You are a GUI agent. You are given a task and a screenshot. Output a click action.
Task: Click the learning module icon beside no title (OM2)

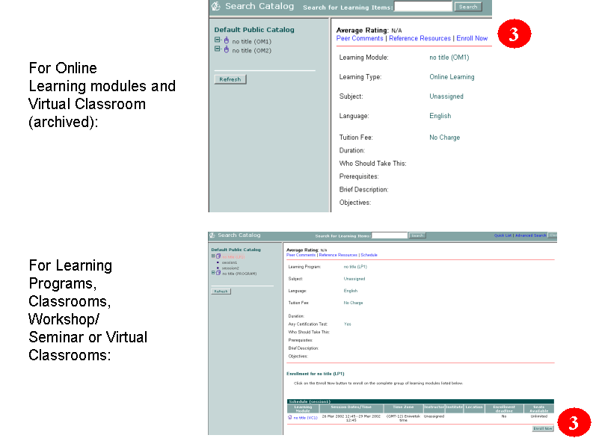click(x=226, y=49)
